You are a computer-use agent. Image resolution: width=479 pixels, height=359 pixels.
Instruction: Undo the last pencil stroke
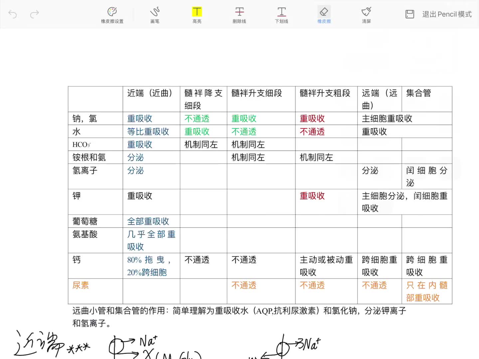click(13, 14)
